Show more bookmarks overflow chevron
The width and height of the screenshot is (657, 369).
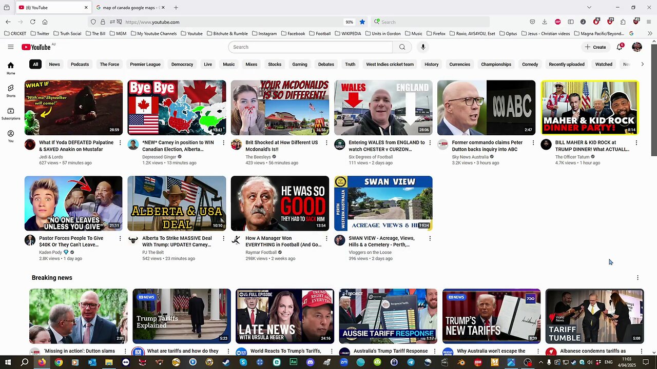point(650,33)
